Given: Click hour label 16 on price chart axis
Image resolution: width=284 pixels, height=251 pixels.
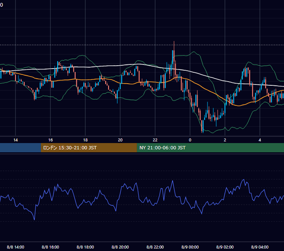Looking at the screenshot, I should click(x=51, y=140).
